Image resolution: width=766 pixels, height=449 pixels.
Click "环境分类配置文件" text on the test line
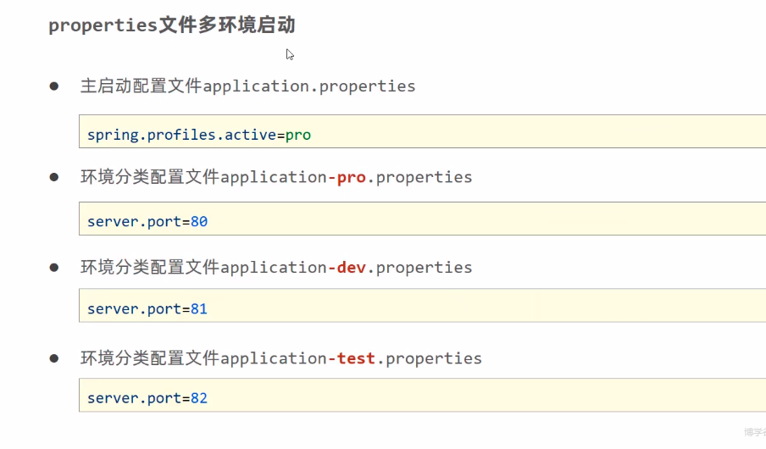click(150, 358)
